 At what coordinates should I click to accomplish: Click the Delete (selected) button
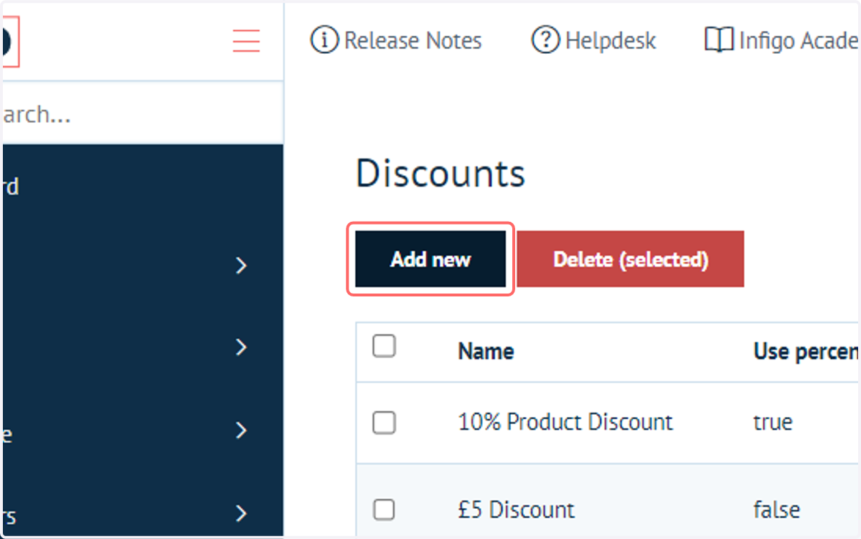tap(630, 259)
